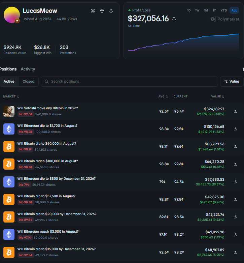
Task: Click the $924.9K Positions Value stat
Action: pos(14,50)
